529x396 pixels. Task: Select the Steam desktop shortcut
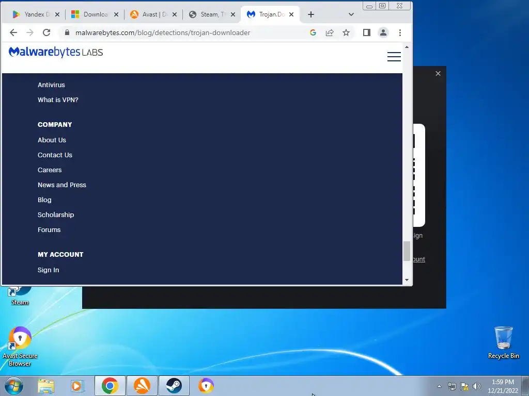click(20, 295)
